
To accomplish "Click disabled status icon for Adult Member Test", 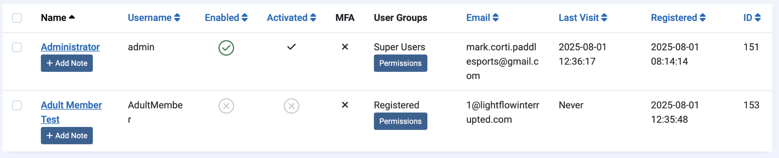I will [x=226, y=106].
